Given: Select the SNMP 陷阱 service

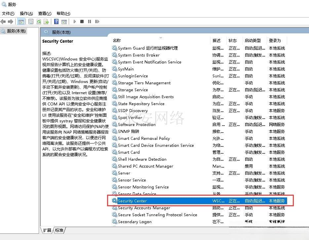Looking at the screenshot, I should tap(129, 132).
